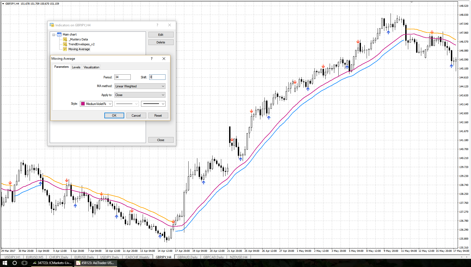Open the Apply to Close dropdown
The height and width of the screenshot is (267, 471).
(140, 95)
